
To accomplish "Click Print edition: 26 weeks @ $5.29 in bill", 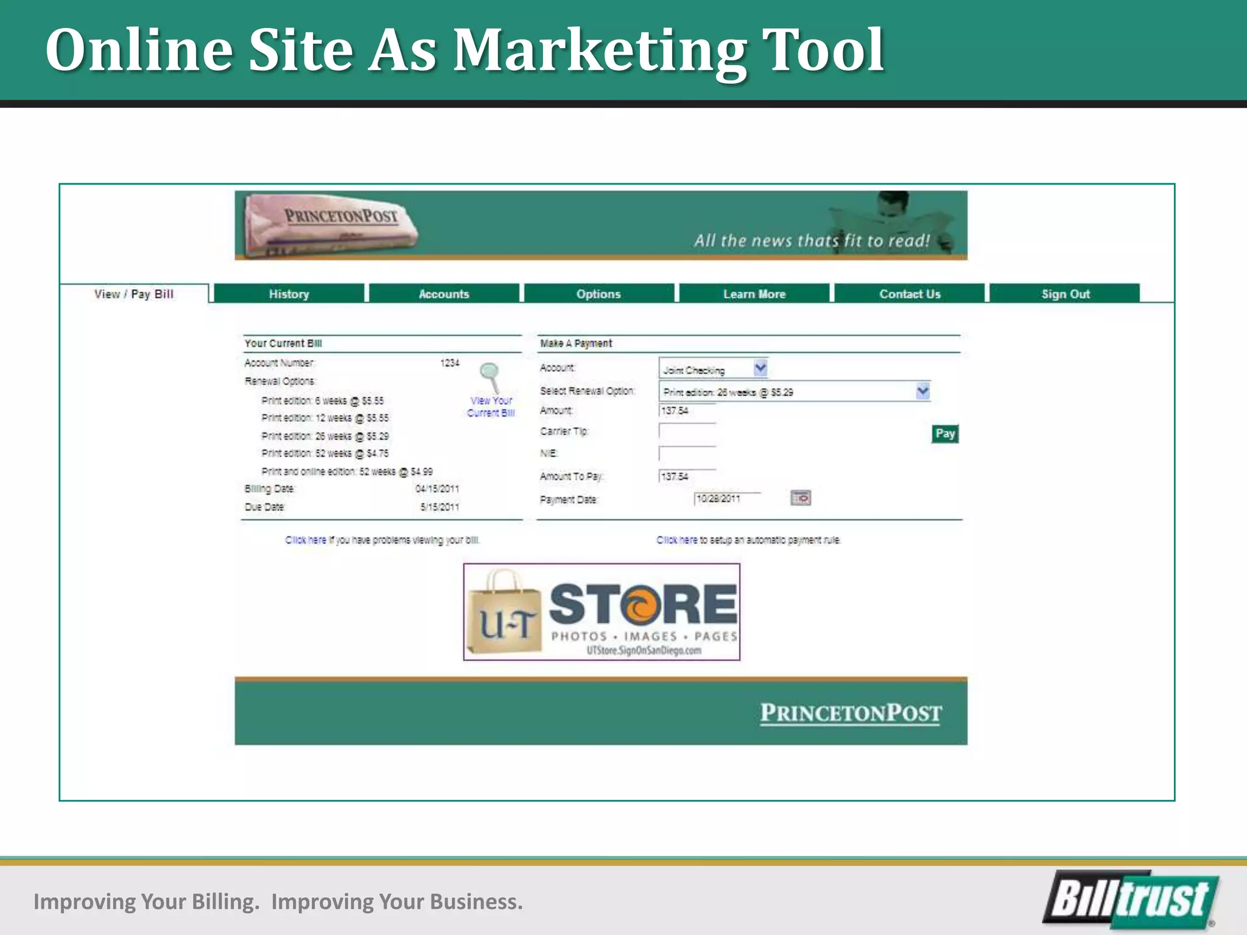I will pos(325,436).
